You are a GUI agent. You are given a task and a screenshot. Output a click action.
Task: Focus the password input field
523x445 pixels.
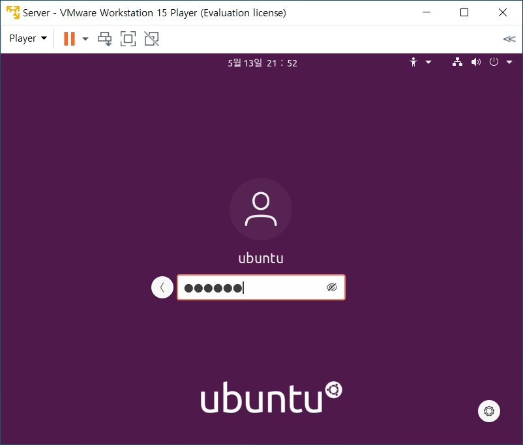point(261,287)
